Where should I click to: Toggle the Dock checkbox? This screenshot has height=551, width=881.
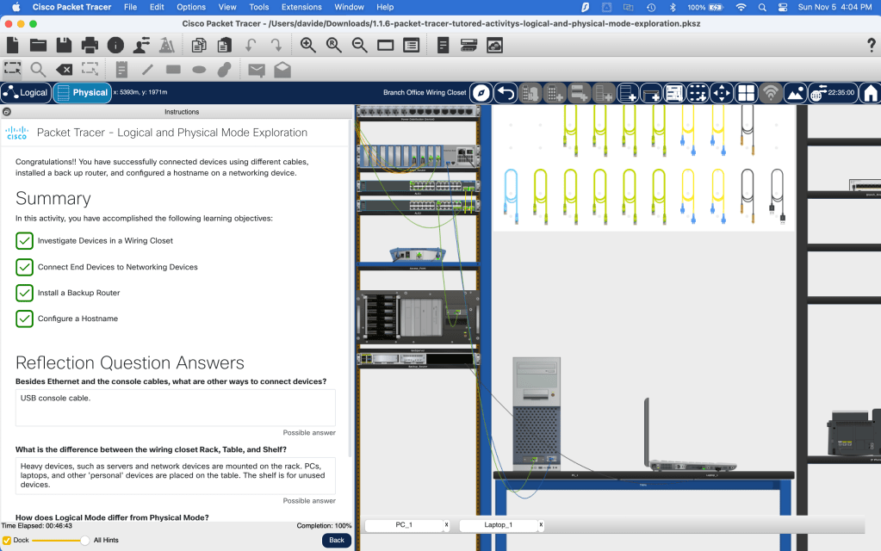(7, 540)
